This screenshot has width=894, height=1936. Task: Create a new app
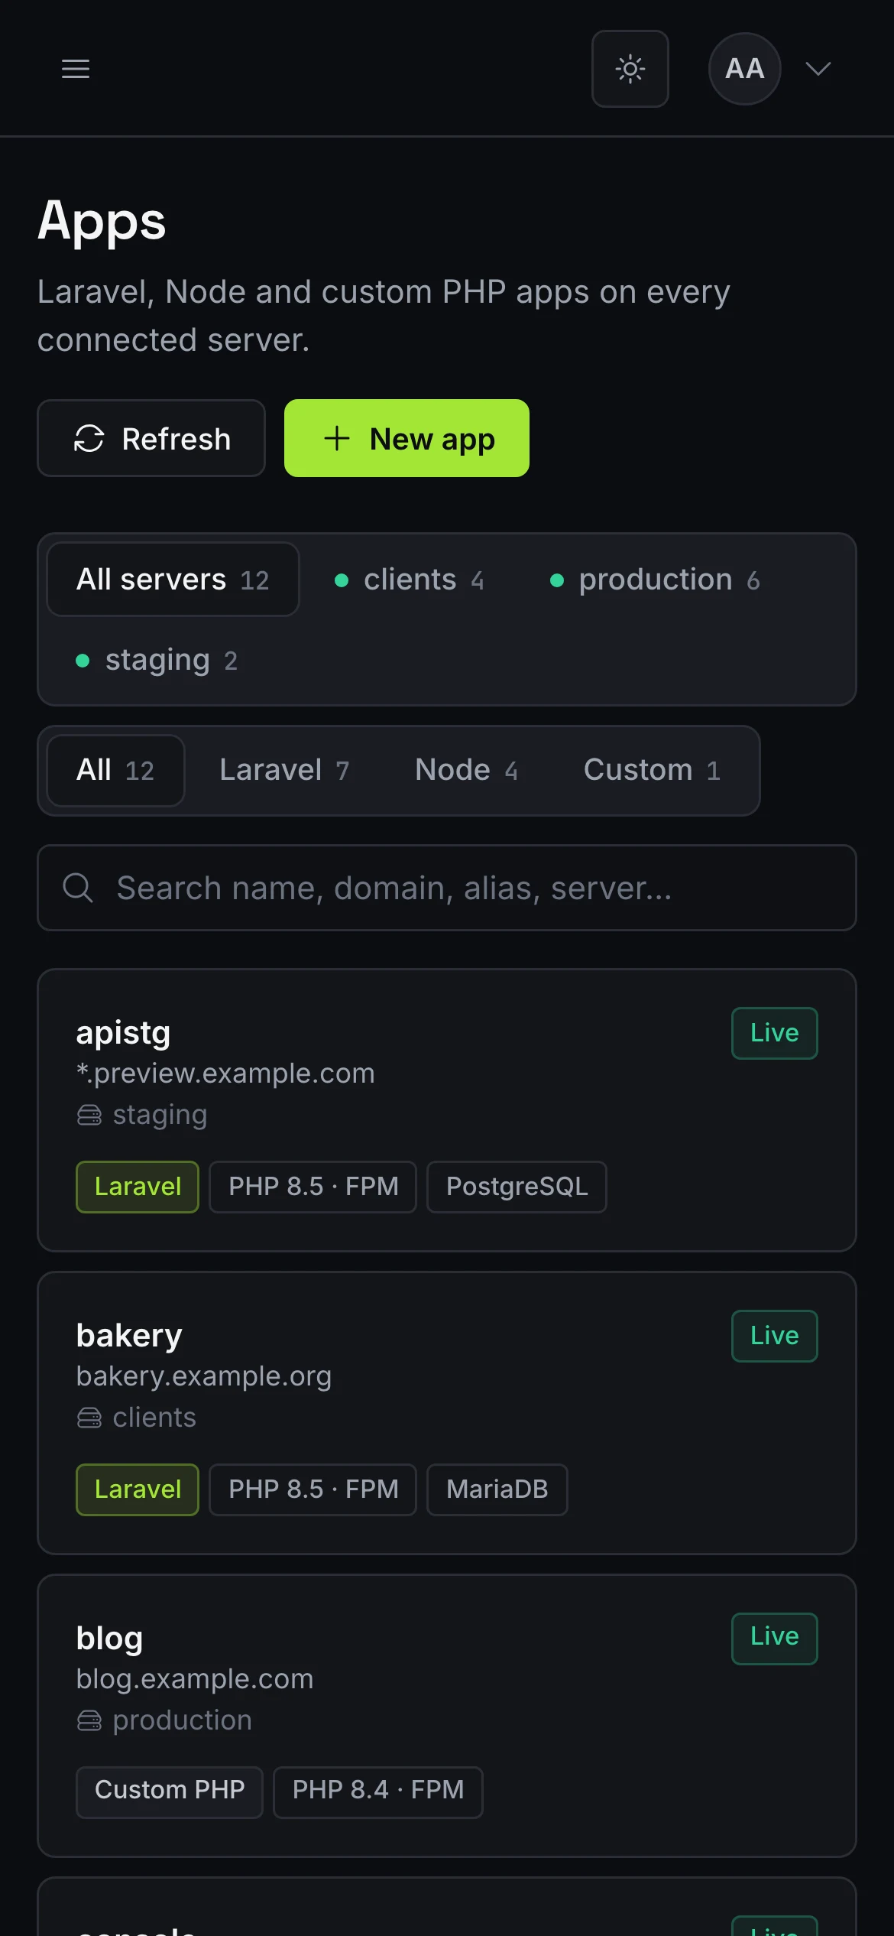407,439
